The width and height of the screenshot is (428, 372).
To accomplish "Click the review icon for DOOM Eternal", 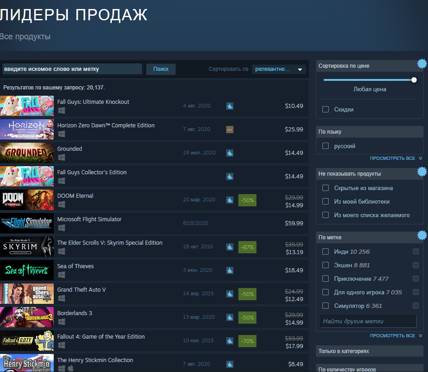I will pyautogui.click(x=230, y=200).
